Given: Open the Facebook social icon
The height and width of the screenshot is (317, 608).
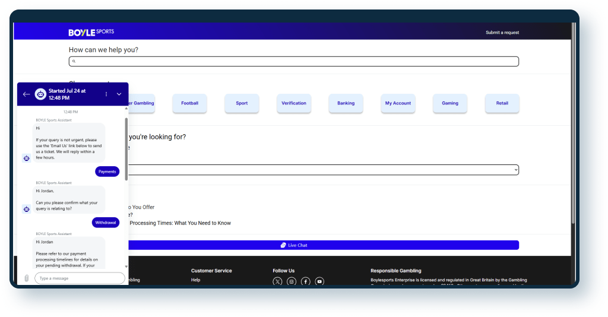Looking at the screenshot, I should 305,281.
